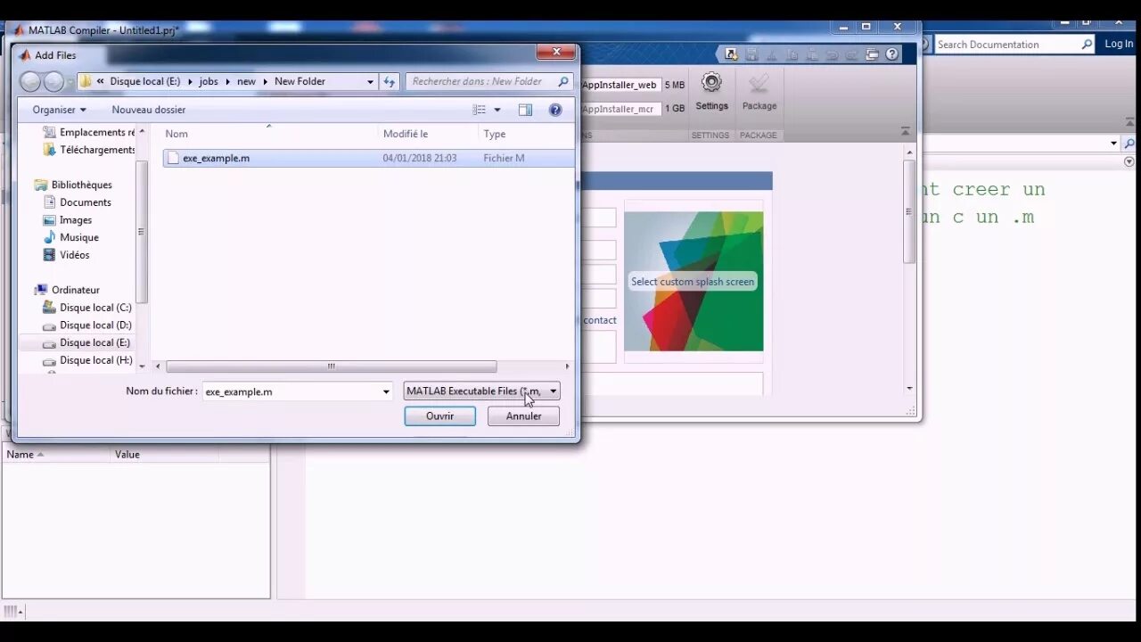Open the Organiser dropdown menu
Screen dimensions: 1141x642
point(59,110)
